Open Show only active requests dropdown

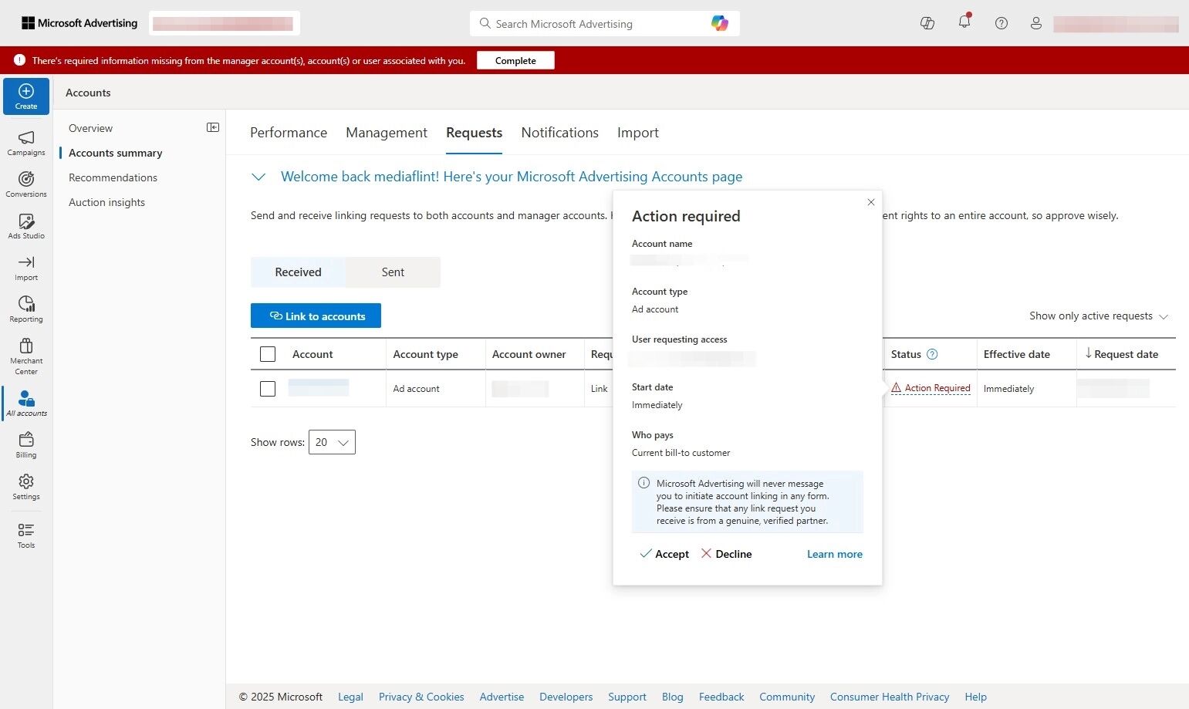[x=1099, y=316]
